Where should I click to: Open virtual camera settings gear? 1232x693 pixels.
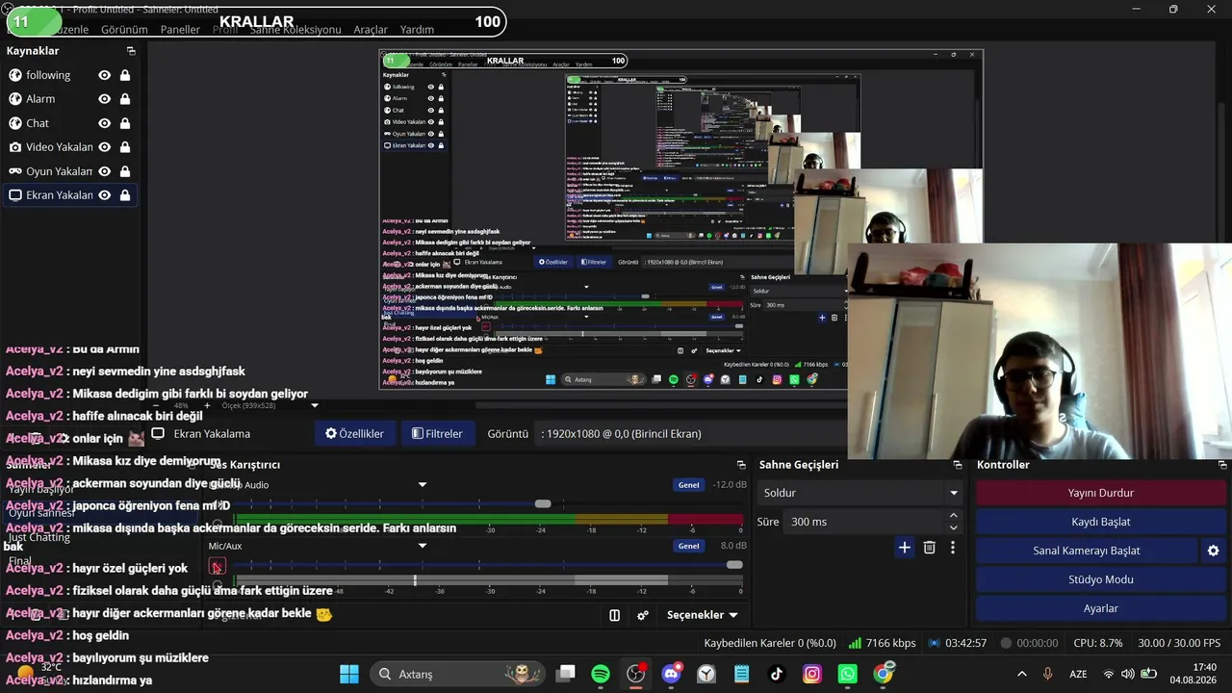[x=1213, y=551]
